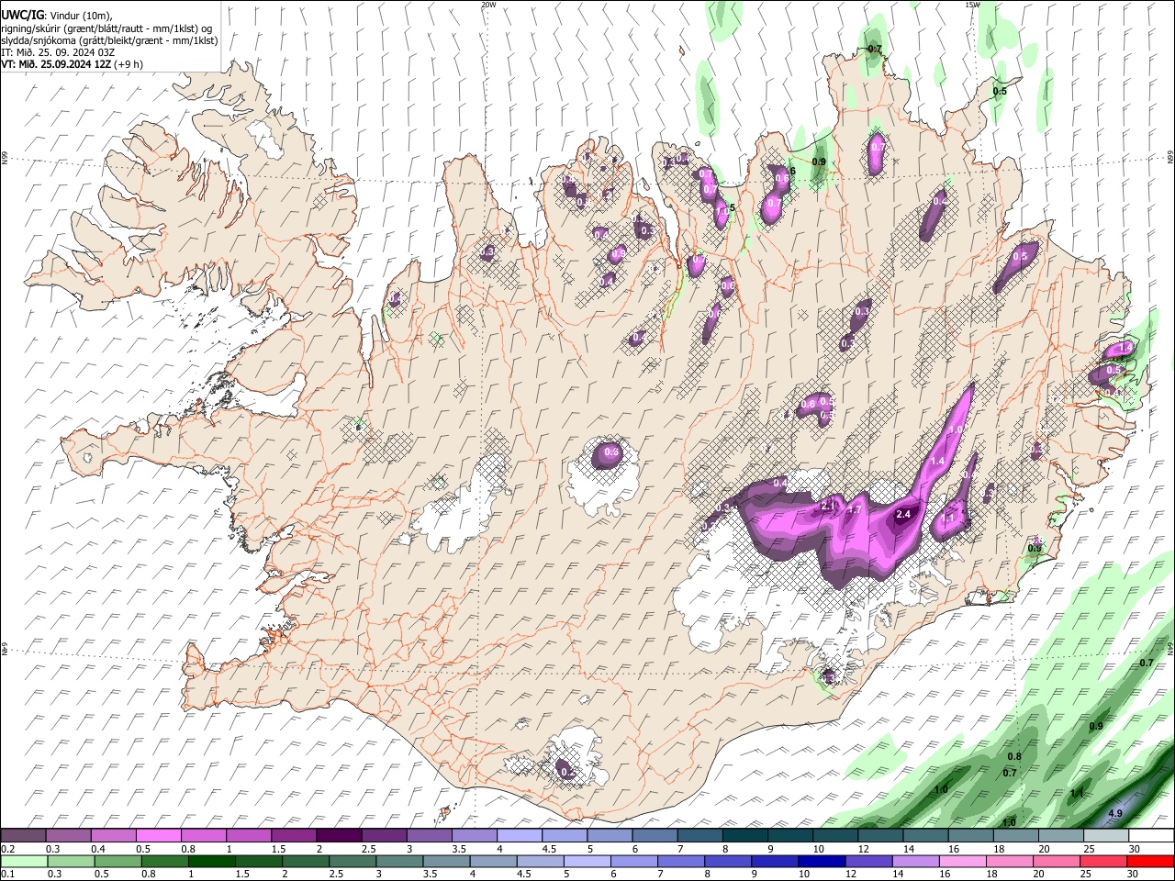Pick the lavender 14 swatch in lower legend
The height and width of the screenshot is (881, 1175).
click(915, 862)
